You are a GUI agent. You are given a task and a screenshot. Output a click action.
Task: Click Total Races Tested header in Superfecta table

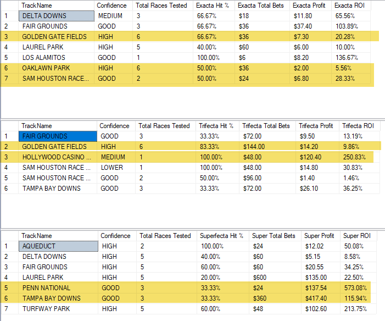[x=166, y=236]
